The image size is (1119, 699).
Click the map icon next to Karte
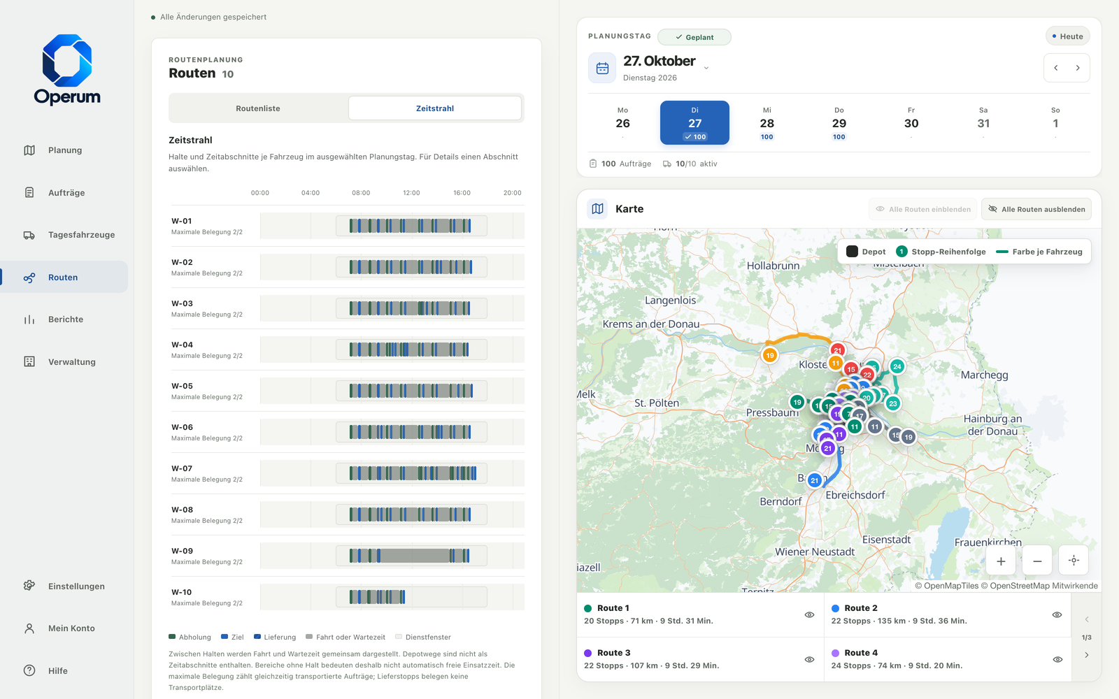(x=597, y=209)
